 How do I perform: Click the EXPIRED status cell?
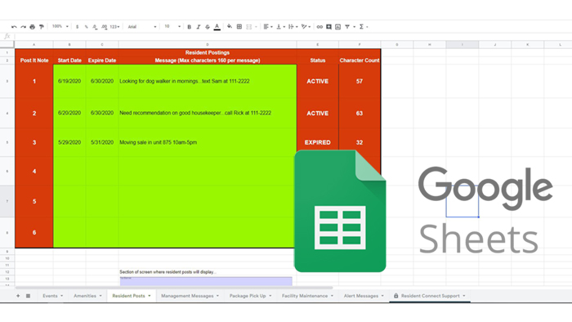click(x=318, y=142)
